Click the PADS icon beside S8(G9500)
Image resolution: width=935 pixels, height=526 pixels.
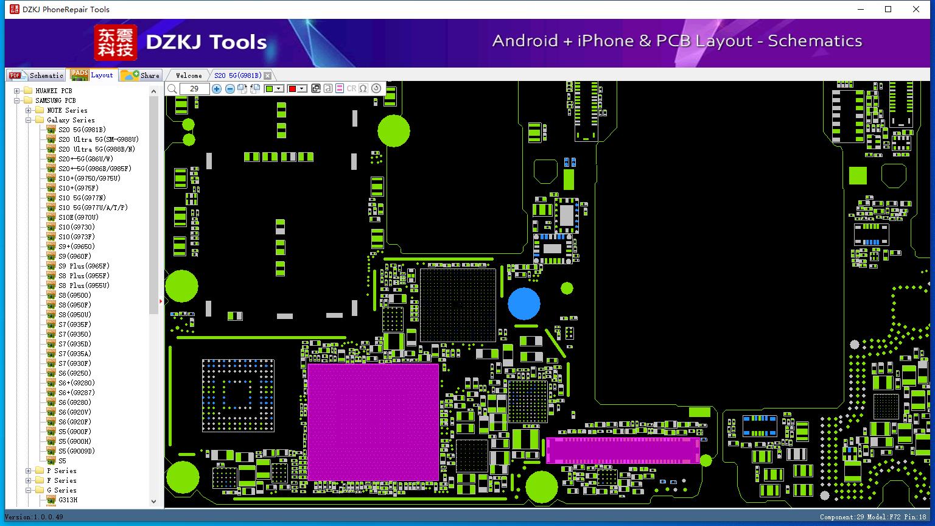tap(51, 295)
